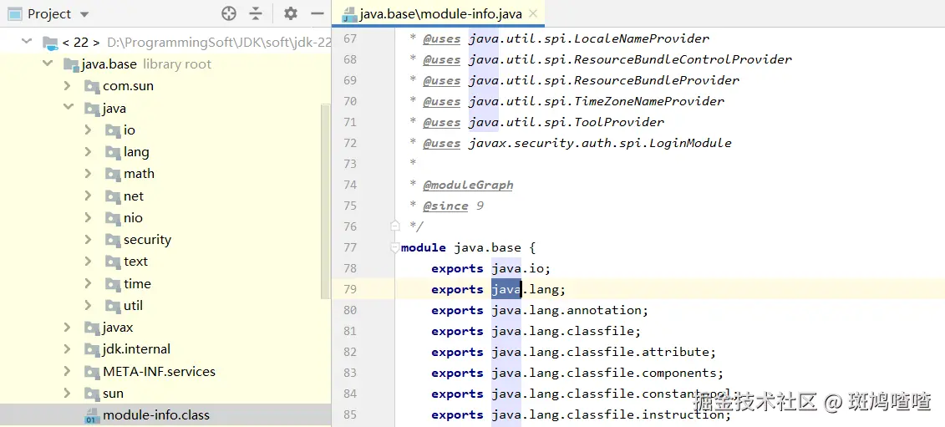
Task: Click the java package folder icon
Action: pyautogui.click(x=92, y=109)
